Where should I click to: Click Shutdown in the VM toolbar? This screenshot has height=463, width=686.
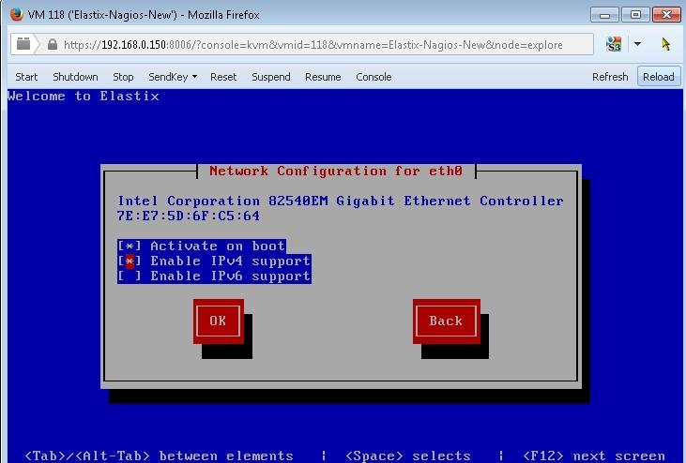click(75, 77)
